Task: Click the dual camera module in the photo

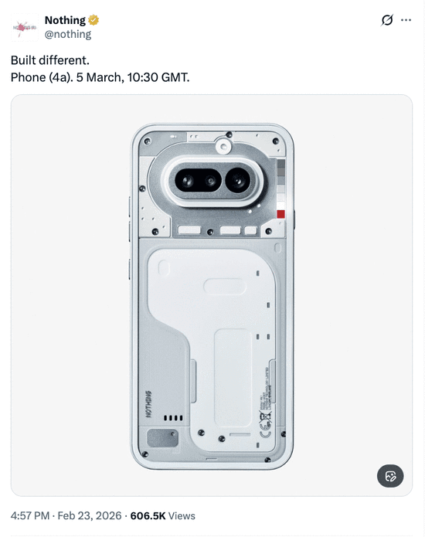Action: 212,181
